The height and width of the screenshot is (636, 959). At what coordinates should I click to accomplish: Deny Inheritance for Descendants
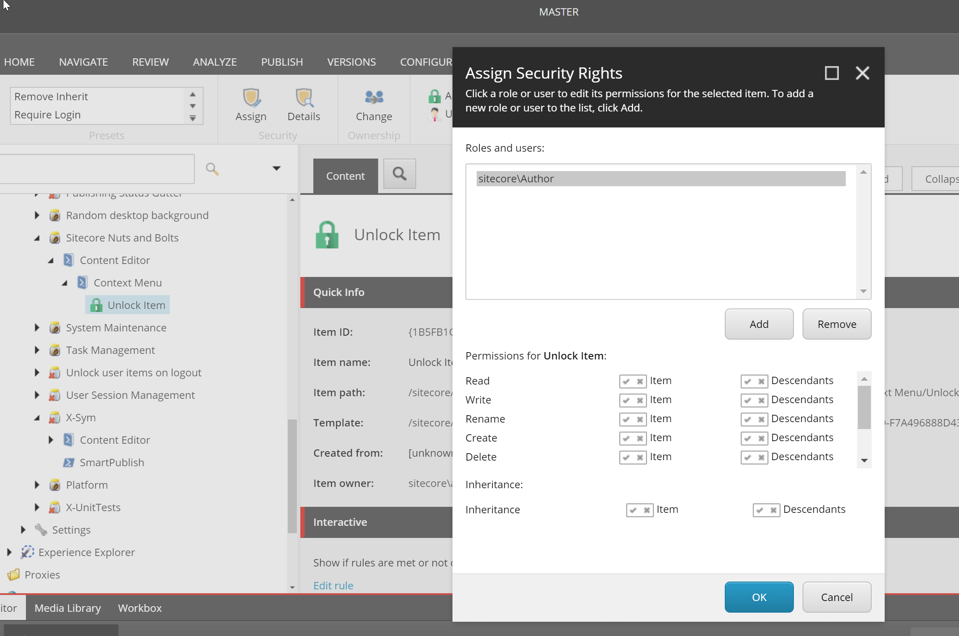774,510
